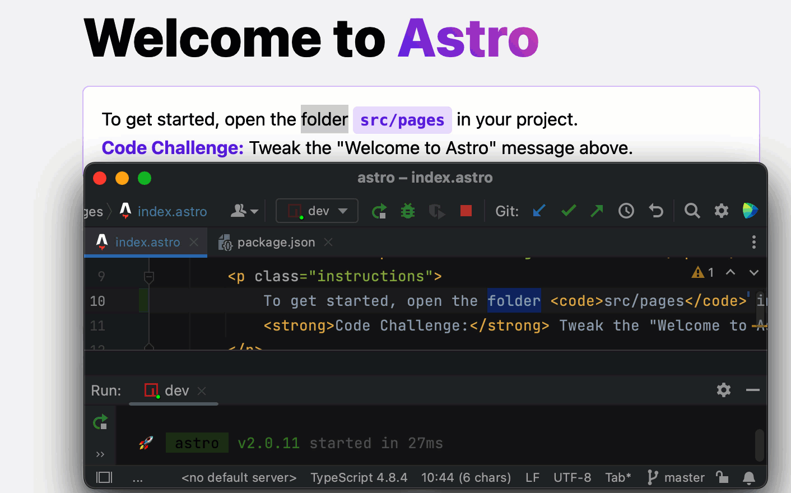The height and width of the screenshot is (493, 791).
Task: Open Search Everywhere magnifier
Action: (692, 211)
